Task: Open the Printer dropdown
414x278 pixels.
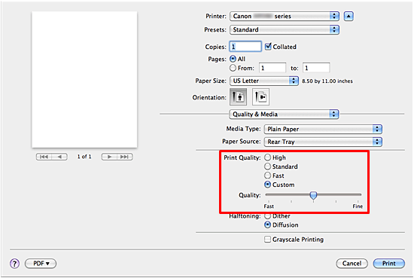Action: click(285, 16)
